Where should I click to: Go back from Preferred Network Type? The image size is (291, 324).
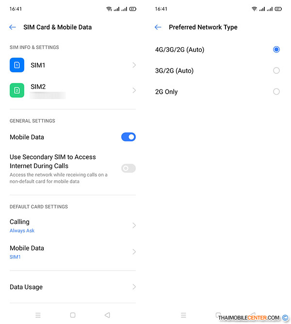[x=158, y=27]
